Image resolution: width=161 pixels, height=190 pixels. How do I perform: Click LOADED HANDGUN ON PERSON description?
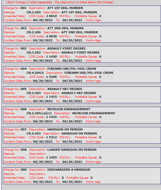[72, 150]
